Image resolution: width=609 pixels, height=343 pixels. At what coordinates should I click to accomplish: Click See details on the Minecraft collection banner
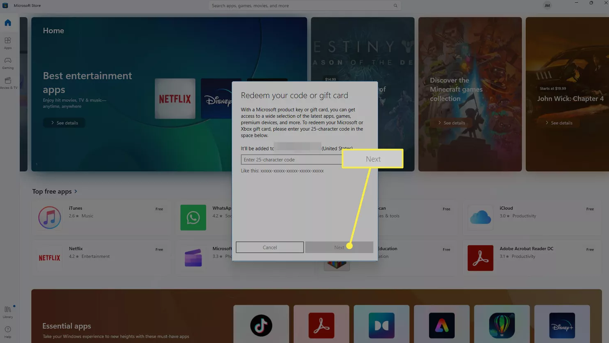451,123
